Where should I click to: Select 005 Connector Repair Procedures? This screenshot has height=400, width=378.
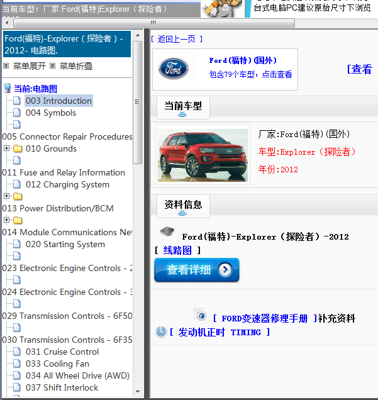pyautogui.click(x=67, y=136)
